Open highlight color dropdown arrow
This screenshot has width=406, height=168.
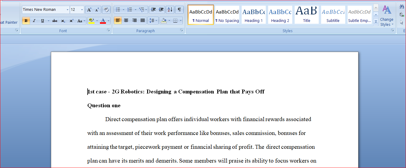point(97,21)
